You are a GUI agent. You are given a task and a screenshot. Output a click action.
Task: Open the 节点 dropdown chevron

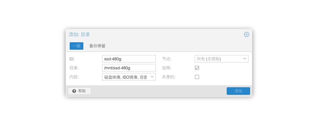(x=245, y=59)
